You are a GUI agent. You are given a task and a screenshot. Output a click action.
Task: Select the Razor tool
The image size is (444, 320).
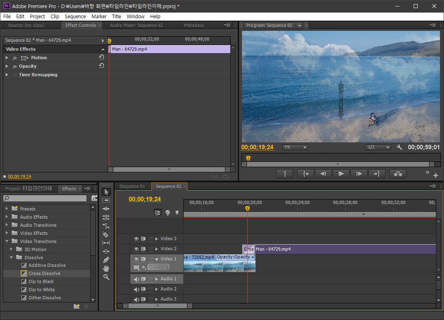pos(106,234)
